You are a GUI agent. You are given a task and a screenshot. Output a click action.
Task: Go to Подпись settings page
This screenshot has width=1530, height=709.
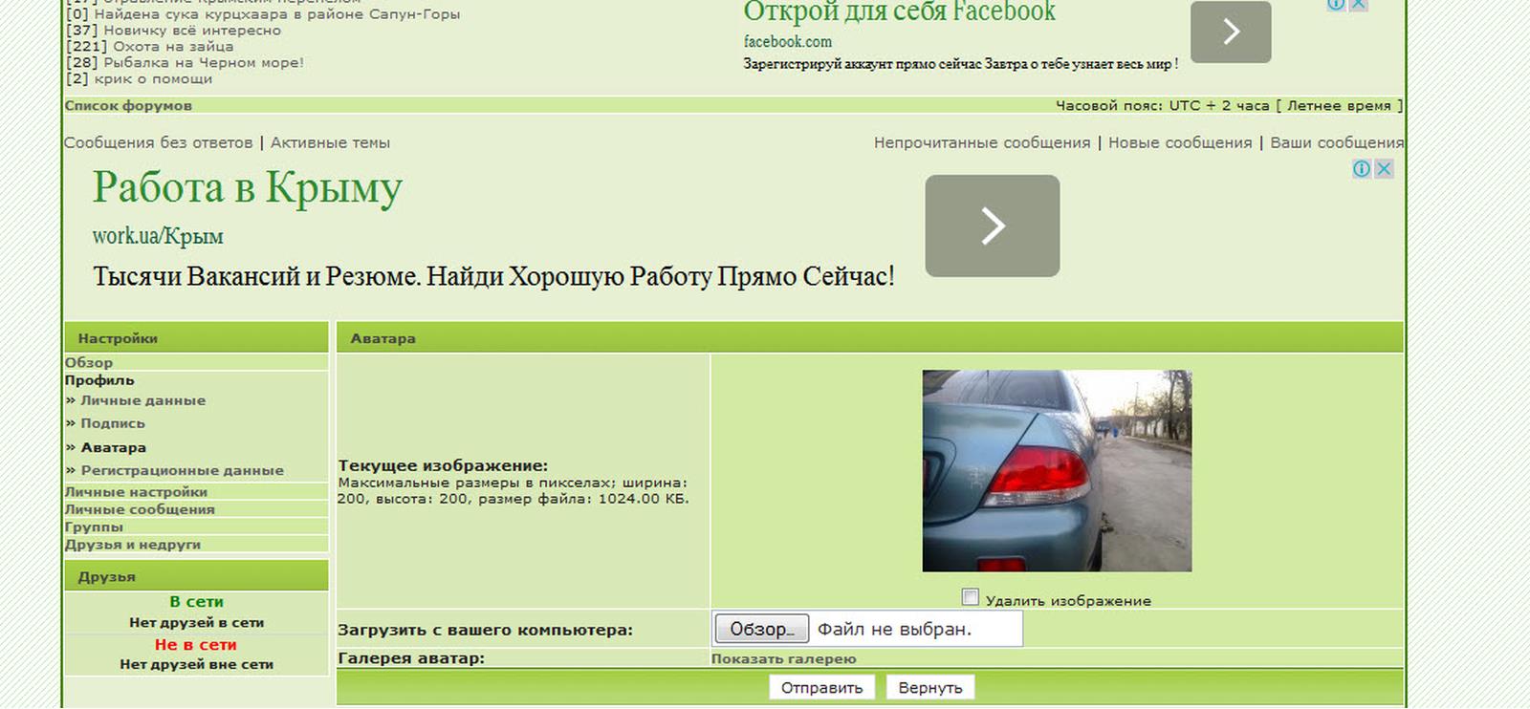point(113,423)
